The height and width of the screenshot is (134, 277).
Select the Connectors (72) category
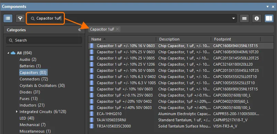(x=34, y=79)
